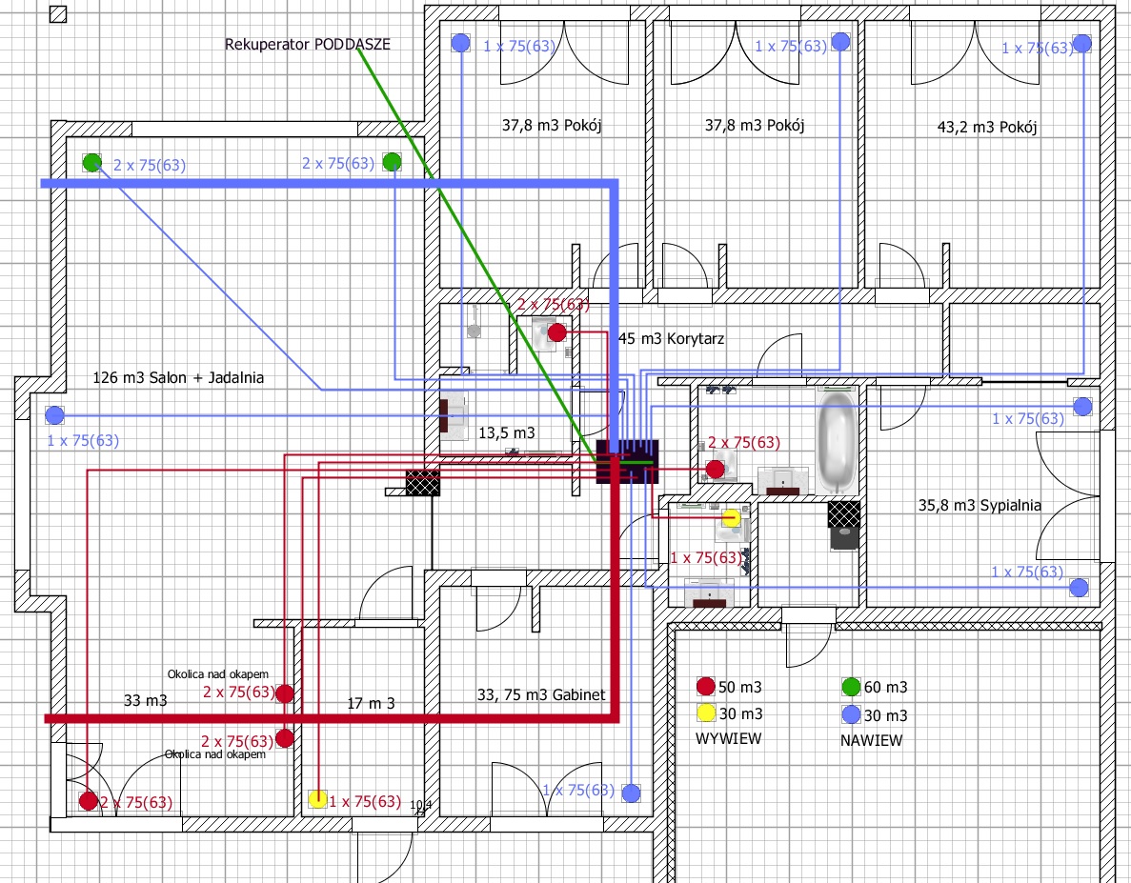Click the hatched chimney block near Sypialnia

pyautogui.click(x=844, y=515)
